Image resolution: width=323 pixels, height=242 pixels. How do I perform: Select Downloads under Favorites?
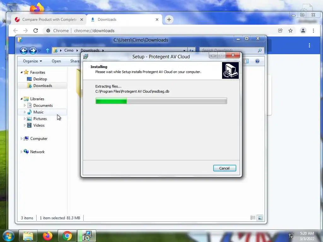(43, 86)
